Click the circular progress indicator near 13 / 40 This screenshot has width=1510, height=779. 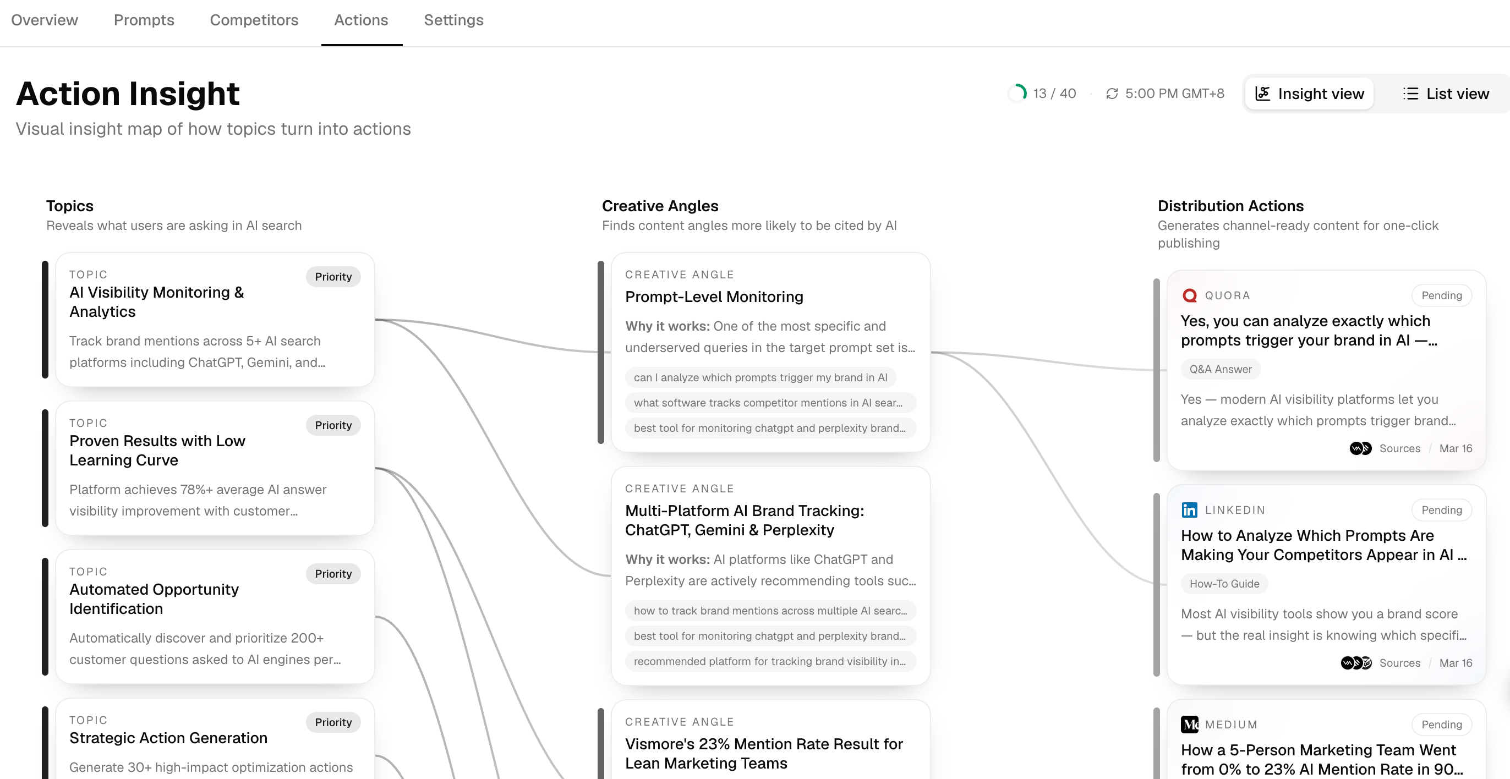1017,93
